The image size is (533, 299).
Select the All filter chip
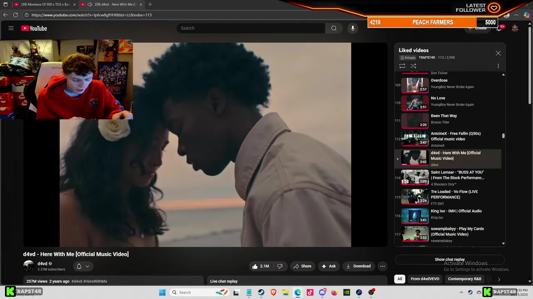[x=400, y=279]
